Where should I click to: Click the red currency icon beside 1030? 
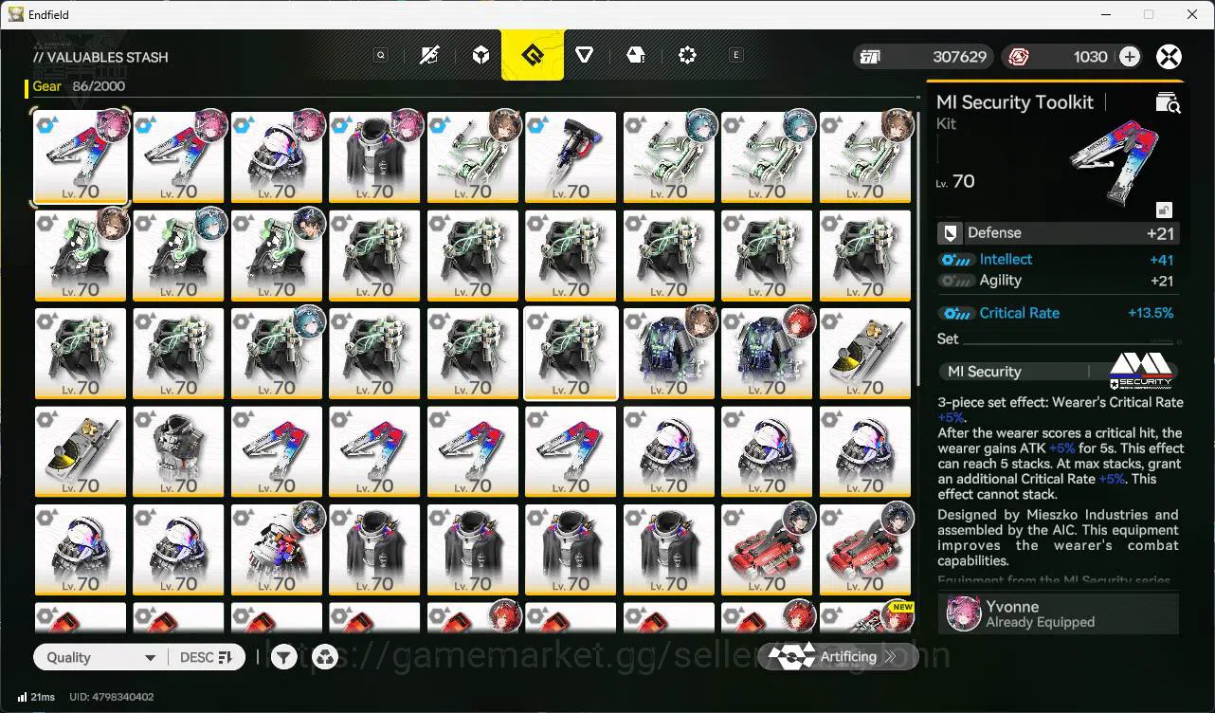click(1019, 57)
